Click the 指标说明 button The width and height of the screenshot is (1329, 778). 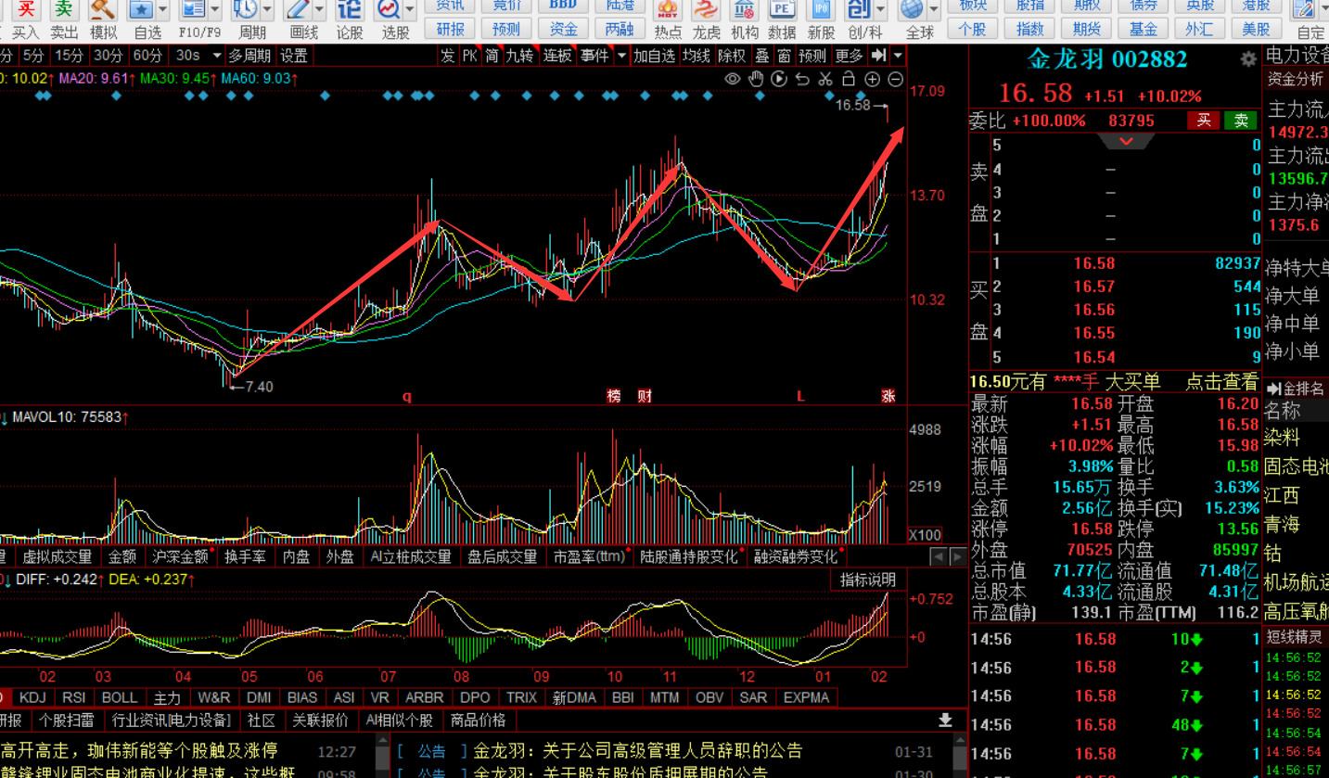tap(868, 580)
